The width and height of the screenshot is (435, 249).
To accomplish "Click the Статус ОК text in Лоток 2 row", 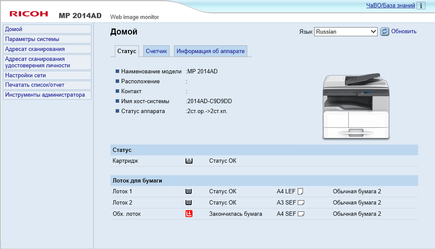I will pos(223,203).
